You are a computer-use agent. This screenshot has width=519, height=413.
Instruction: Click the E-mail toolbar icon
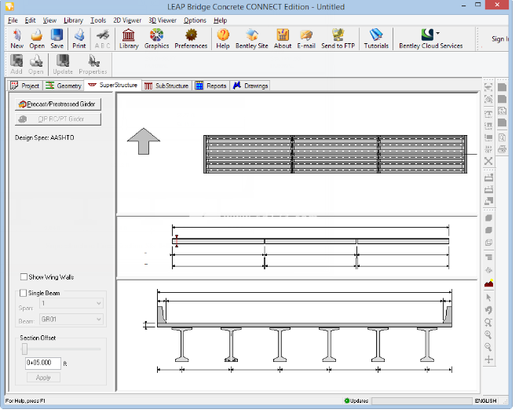point(306,38)
